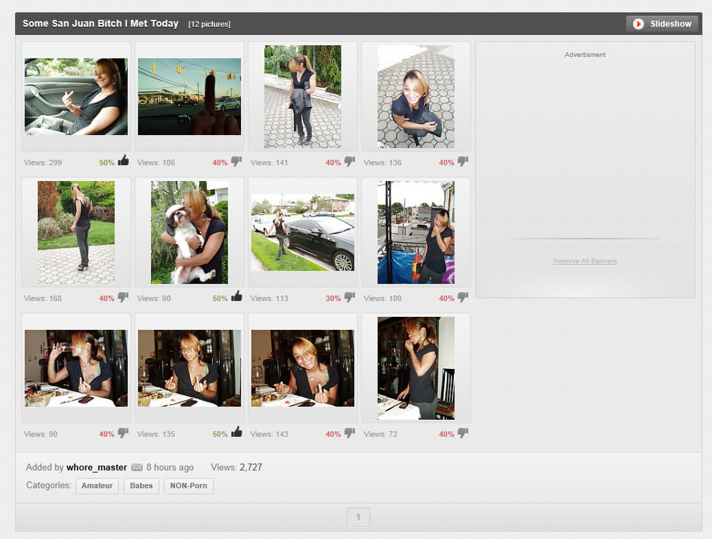
Task: Click thumbs-down icon beside Views: 141
Action: coord(349,162)
